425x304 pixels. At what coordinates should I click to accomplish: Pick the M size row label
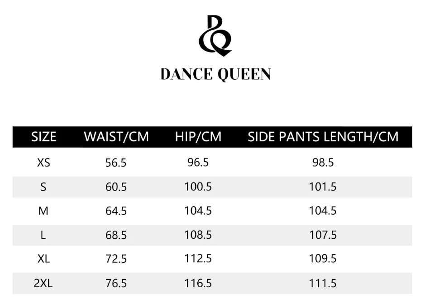(x=43, y=211)
